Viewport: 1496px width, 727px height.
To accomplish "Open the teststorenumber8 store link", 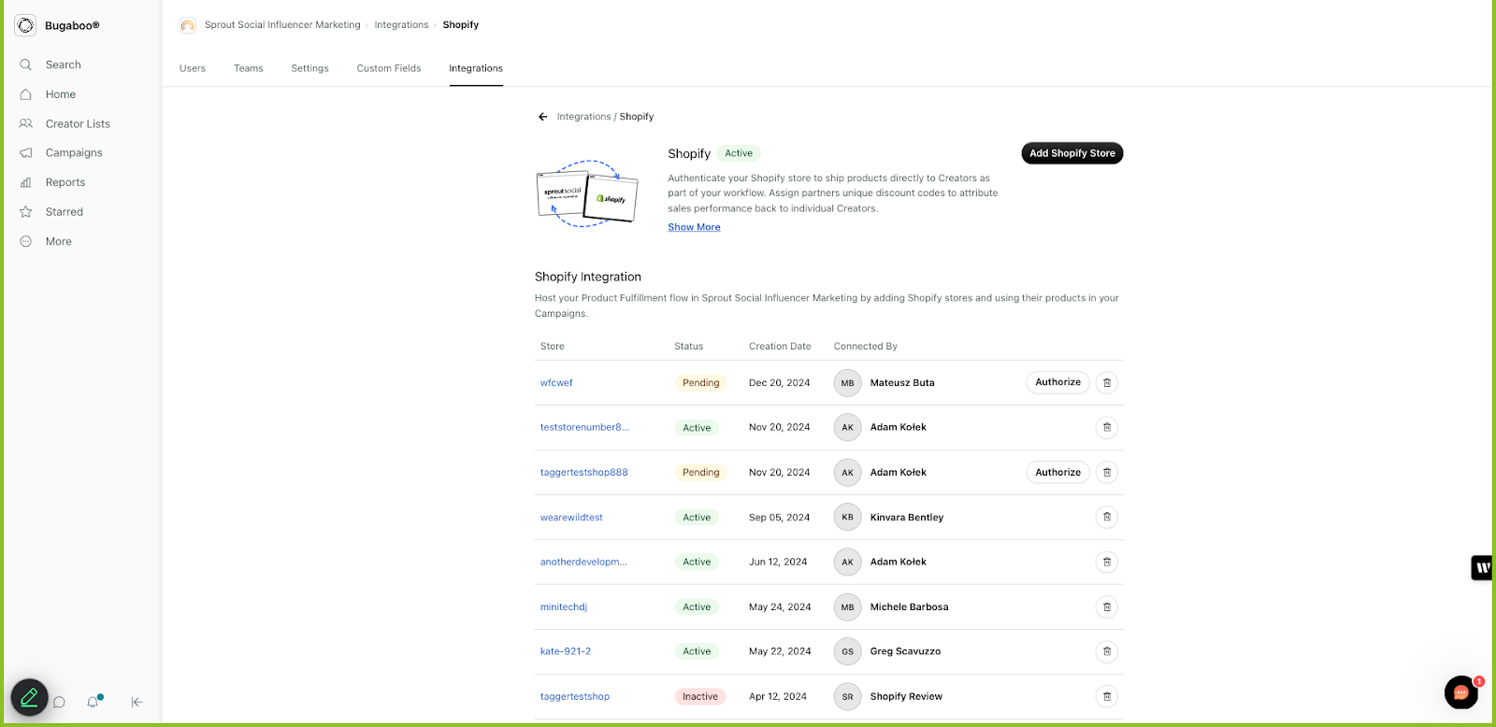I will [584, 427].
